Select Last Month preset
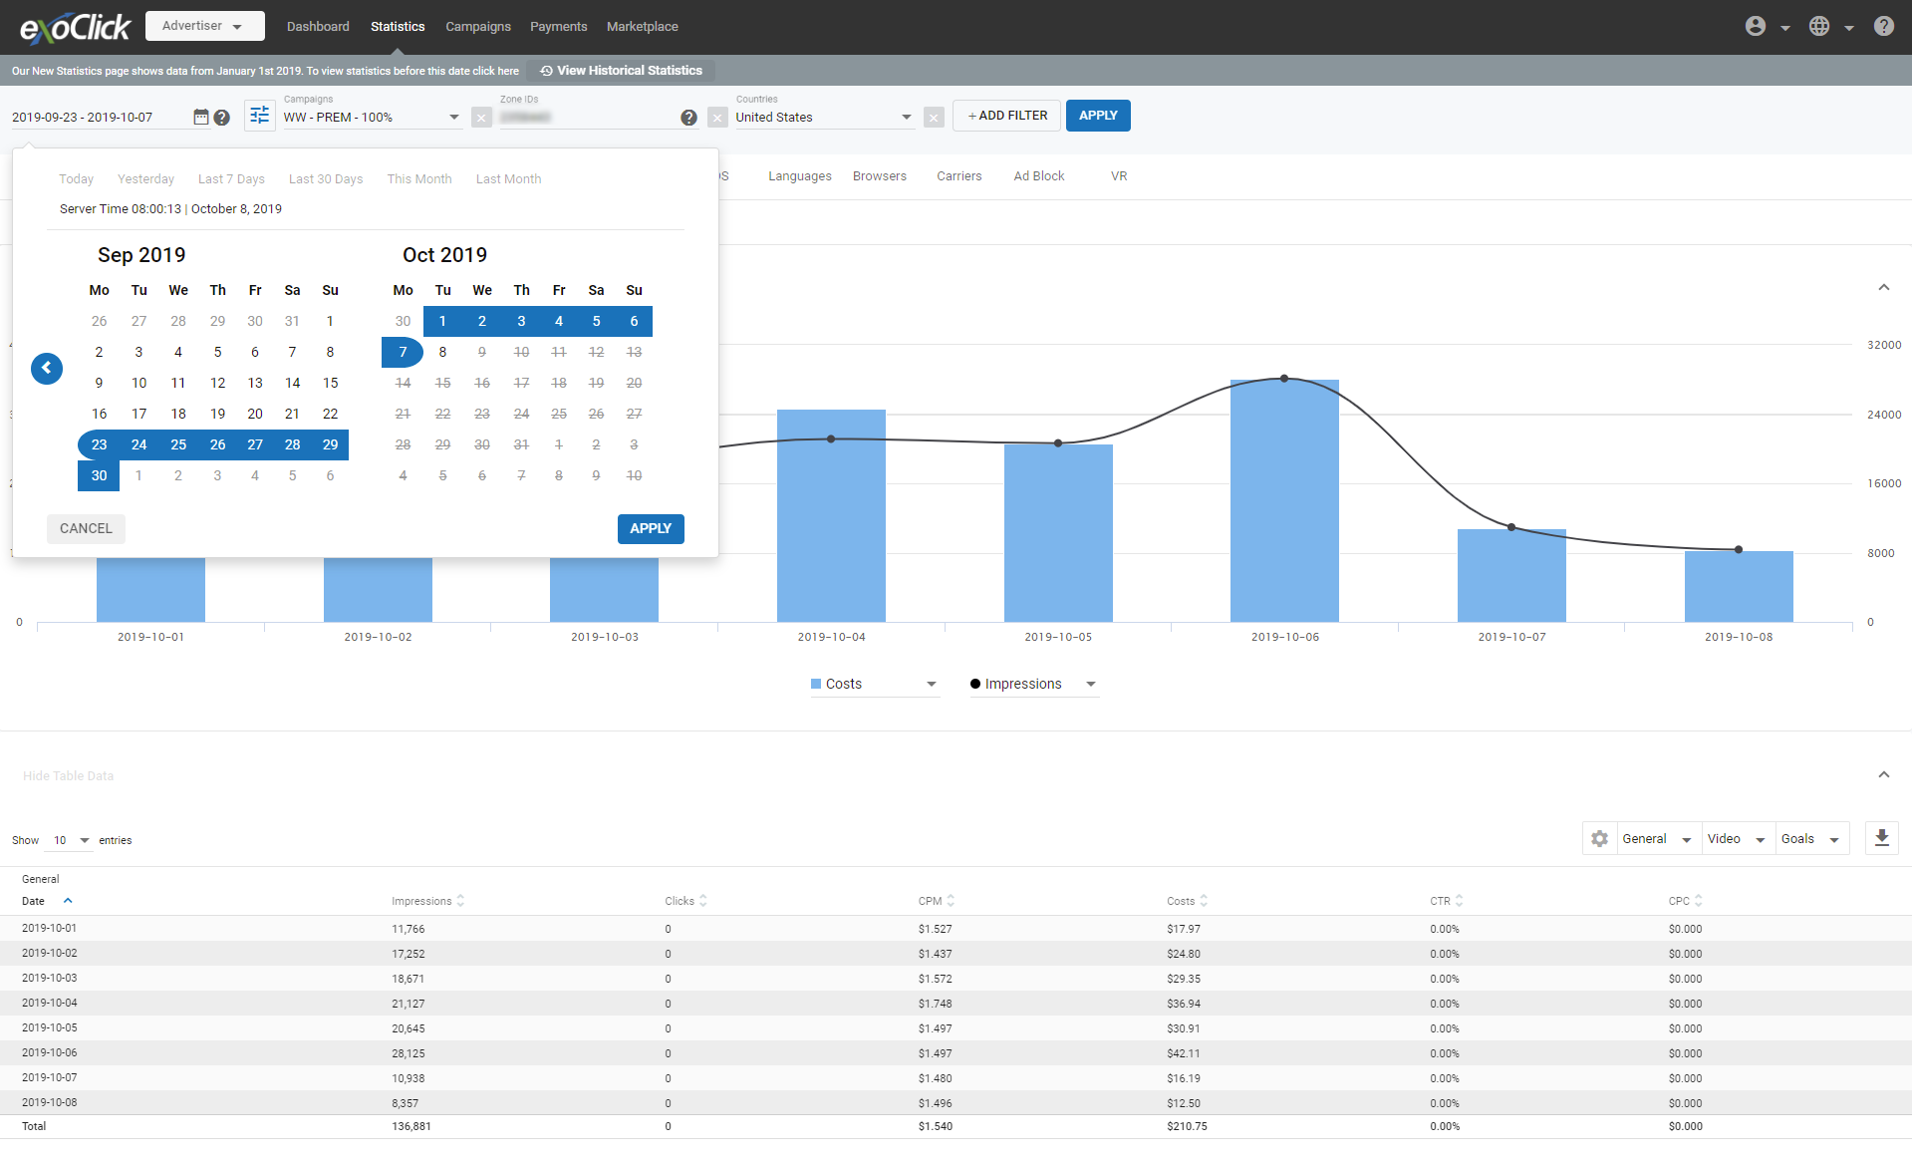This screenshot has width=1912, height=1163. [508, 179]
